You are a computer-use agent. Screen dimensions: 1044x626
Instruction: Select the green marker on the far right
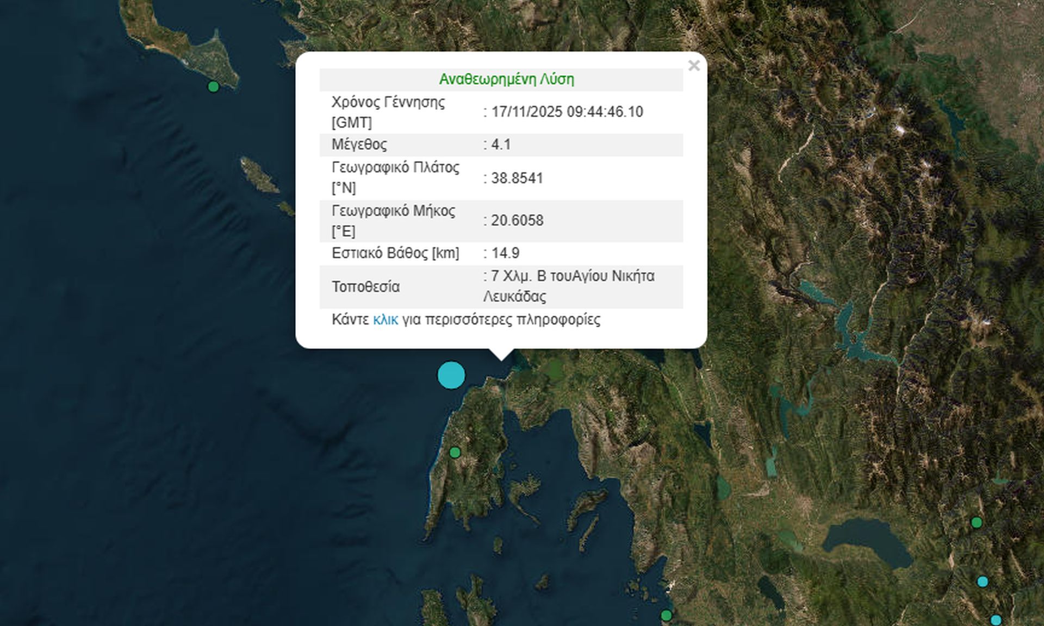(977, 523)
